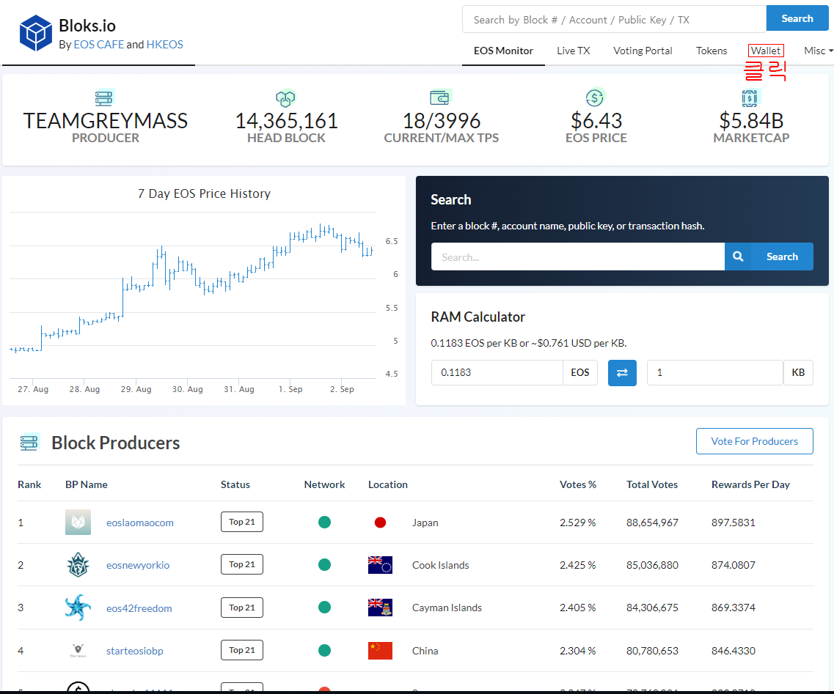This screenshot has width=834, height=694.
Task: Open eoslaomaocom producer link
Action: [x=140, y=523]
